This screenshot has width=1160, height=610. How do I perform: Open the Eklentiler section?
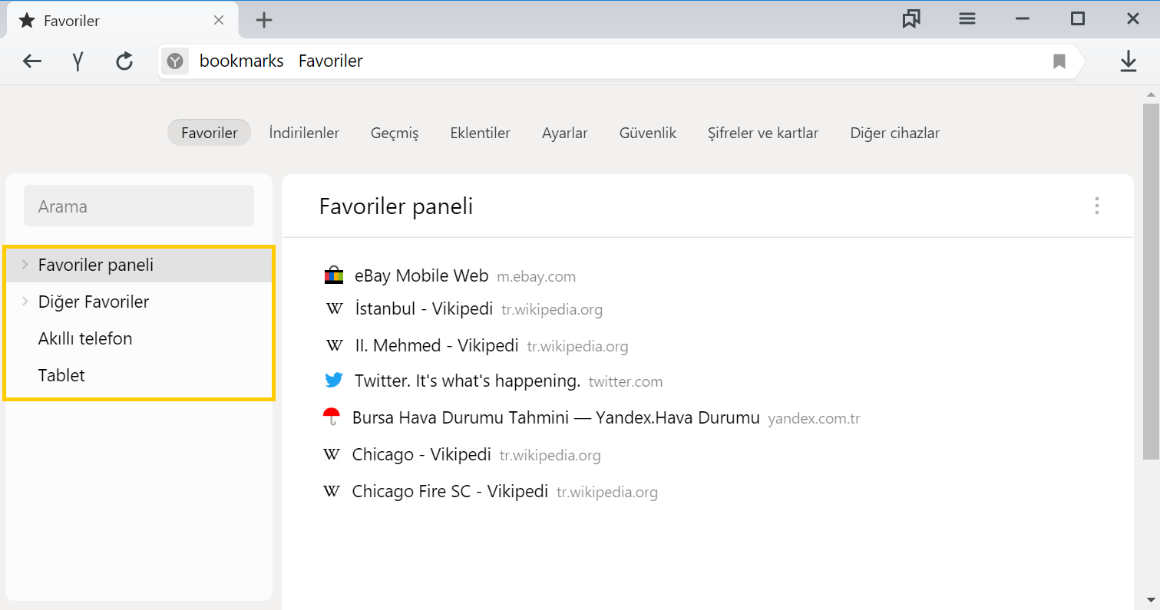(x=480, y=133)
